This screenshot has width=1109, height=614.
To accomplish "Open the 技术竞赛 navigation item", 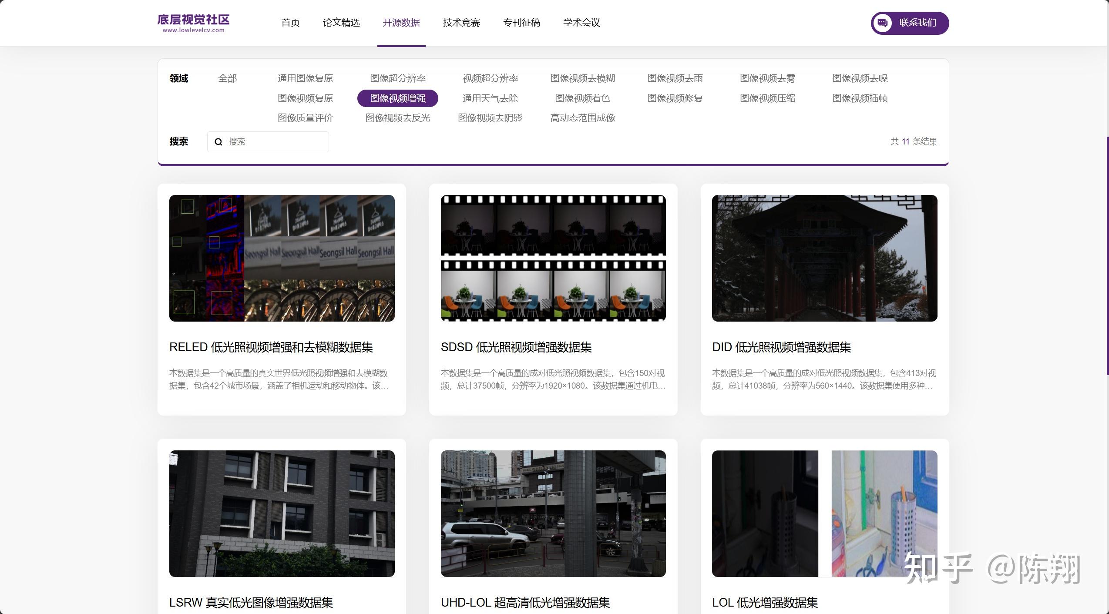I will click(x=461, y=23).
